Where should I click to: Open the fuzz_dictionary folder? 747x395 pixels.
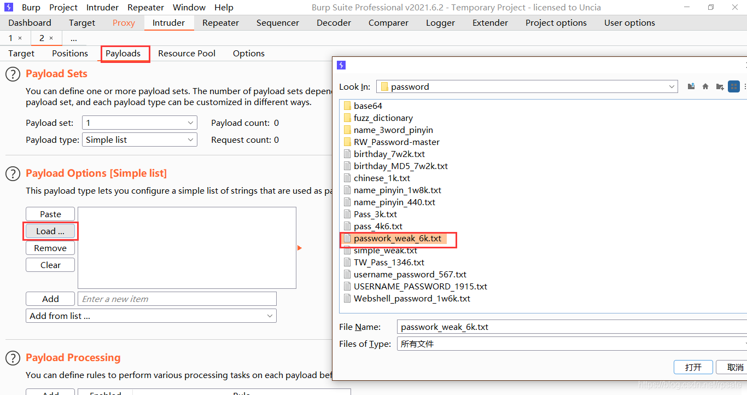pos(378,118)
